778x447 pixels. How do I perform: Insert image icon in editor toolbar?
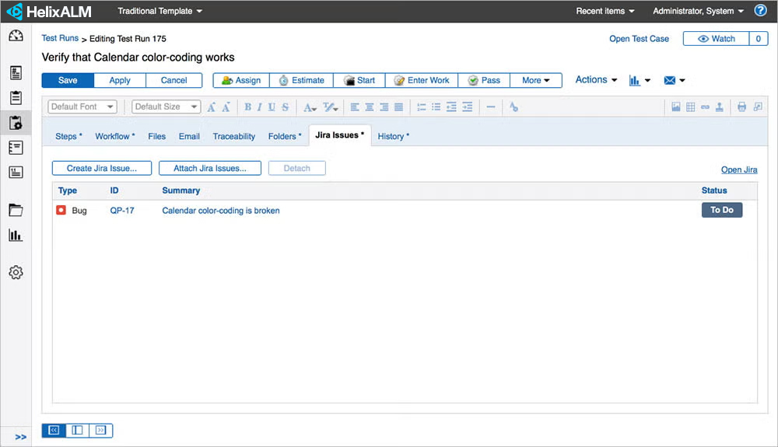676,107
